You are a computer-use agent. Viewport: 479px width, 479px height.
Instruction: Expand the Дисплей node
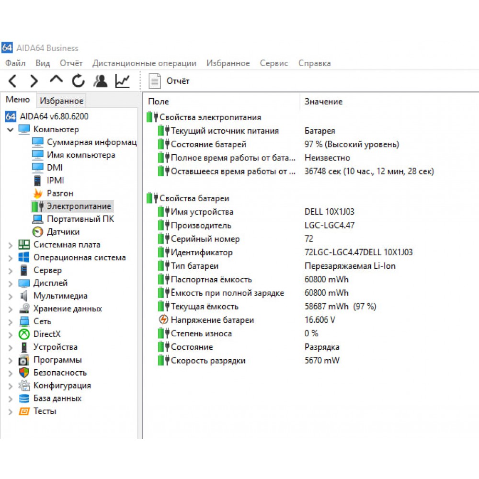tap(10, 284)
